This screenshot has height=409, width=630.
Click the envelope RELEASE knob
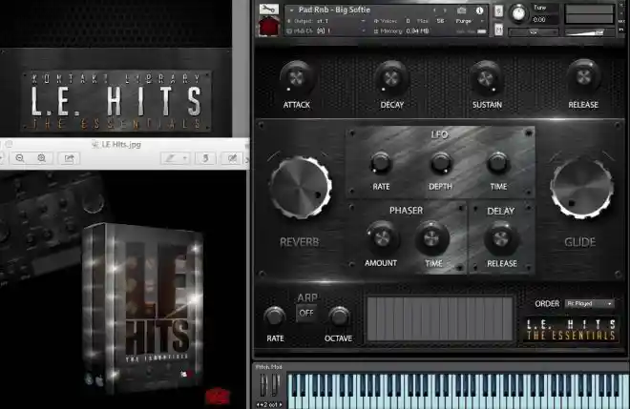(583, 75)
